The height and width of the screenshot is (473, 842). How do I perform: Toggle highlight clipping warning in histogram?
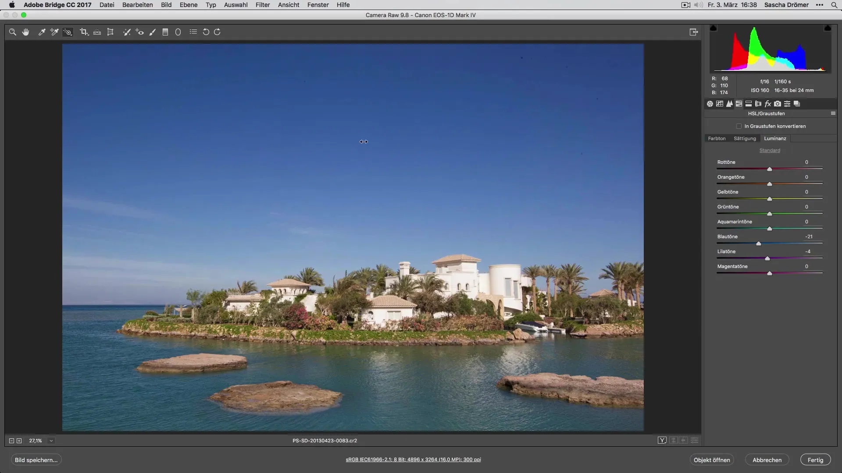pos(828,28)
